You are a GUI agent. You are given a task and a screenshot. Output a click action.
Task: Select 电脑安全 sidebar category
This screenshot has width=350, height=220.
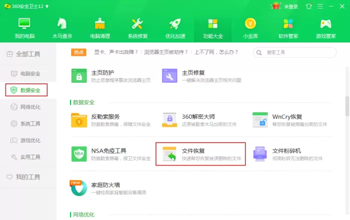[x=28, y=73]
